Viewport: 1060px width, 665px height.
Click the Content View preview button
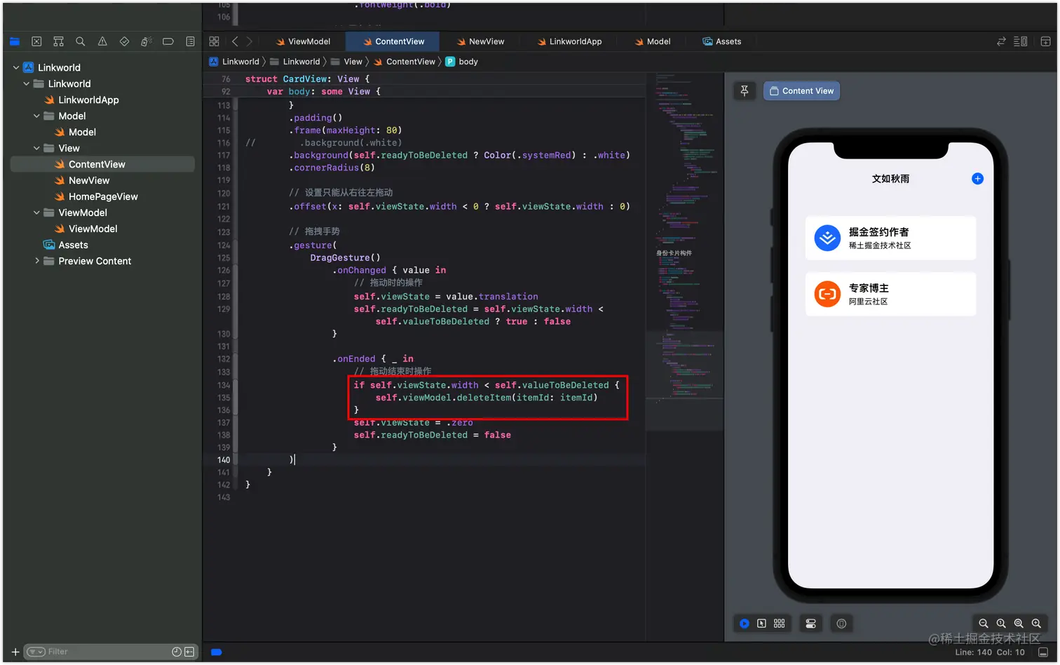point(801,90)
